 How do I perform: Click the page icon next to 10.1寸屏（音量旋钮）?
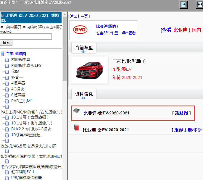click(7, 117)
